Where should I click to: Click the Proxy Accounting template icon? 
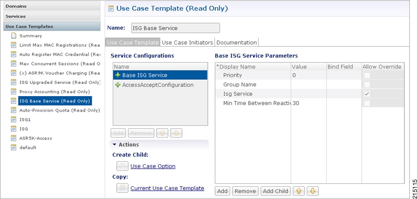(x=13, y=92)
